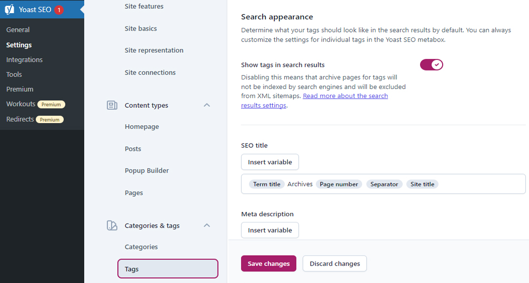Open Premium in Yoast menu
The height and width of the screenshot is (283, 529).
click(x=19, y=89)
